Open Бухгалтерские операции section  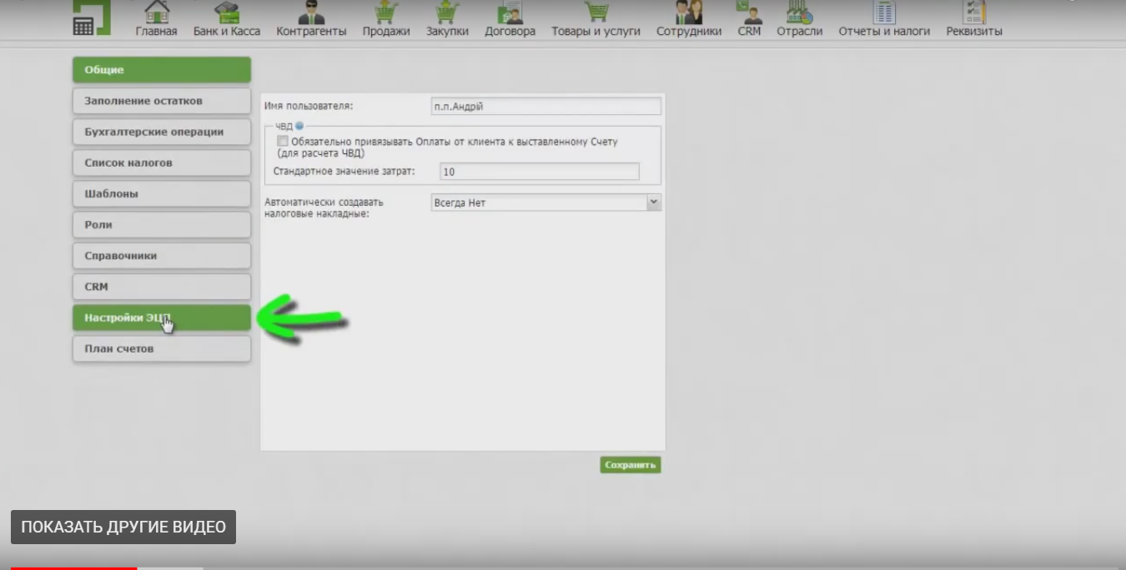point(162,132)
